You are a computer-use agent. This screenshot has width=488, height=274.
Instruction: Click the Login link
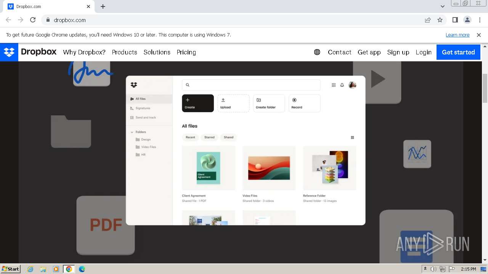(424, 52)
